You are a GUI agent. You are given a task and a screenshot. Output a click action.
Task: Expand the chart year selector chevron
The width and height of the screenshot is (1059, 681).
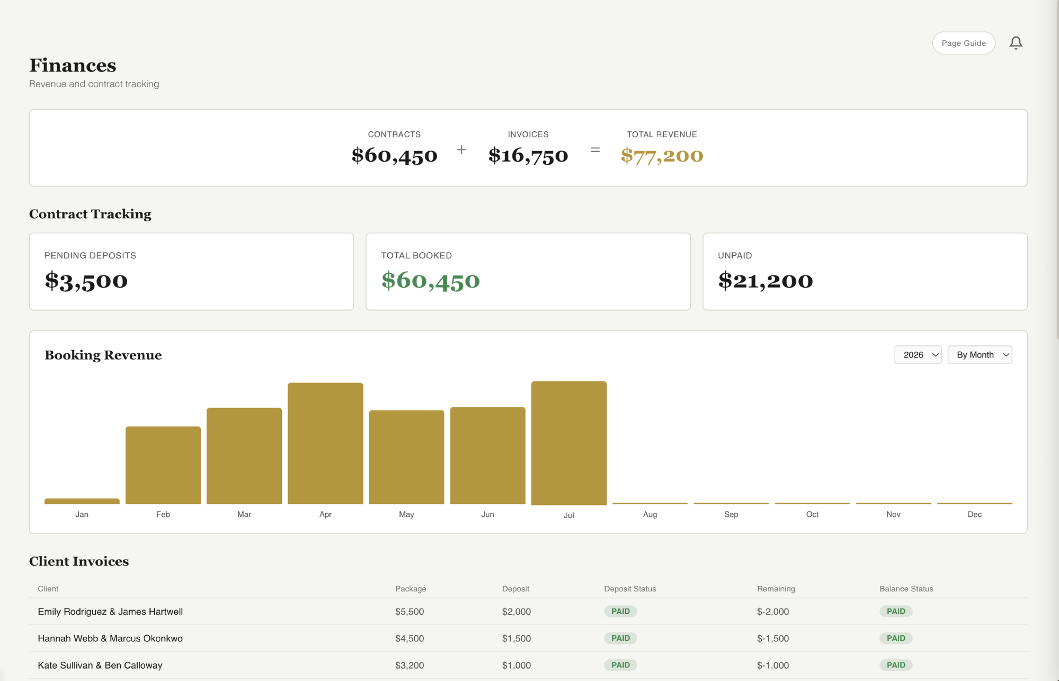[935, 354]
